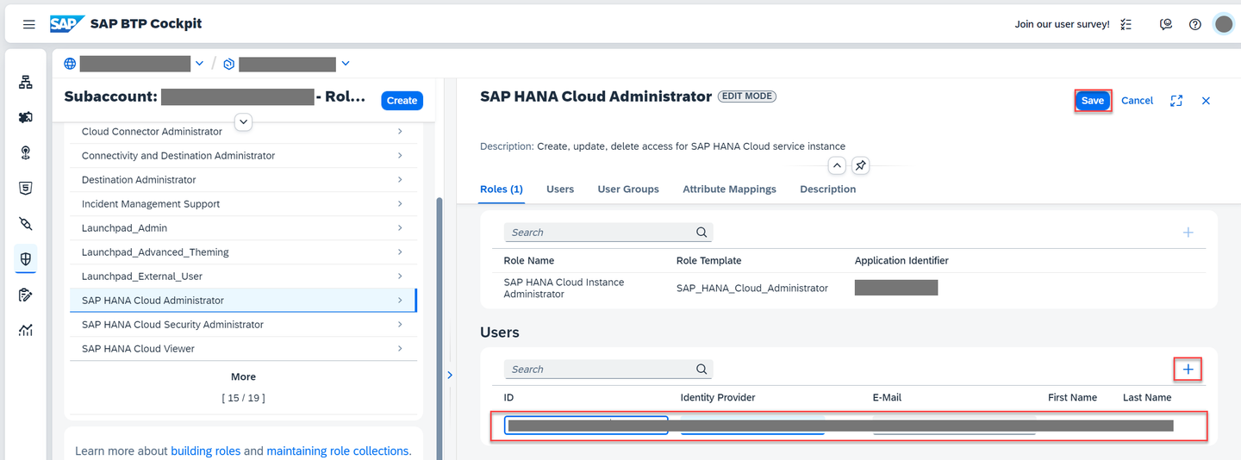Open the user profile avatar
The width and height of the screenshot is (1241, 460).
point(1224,24)
